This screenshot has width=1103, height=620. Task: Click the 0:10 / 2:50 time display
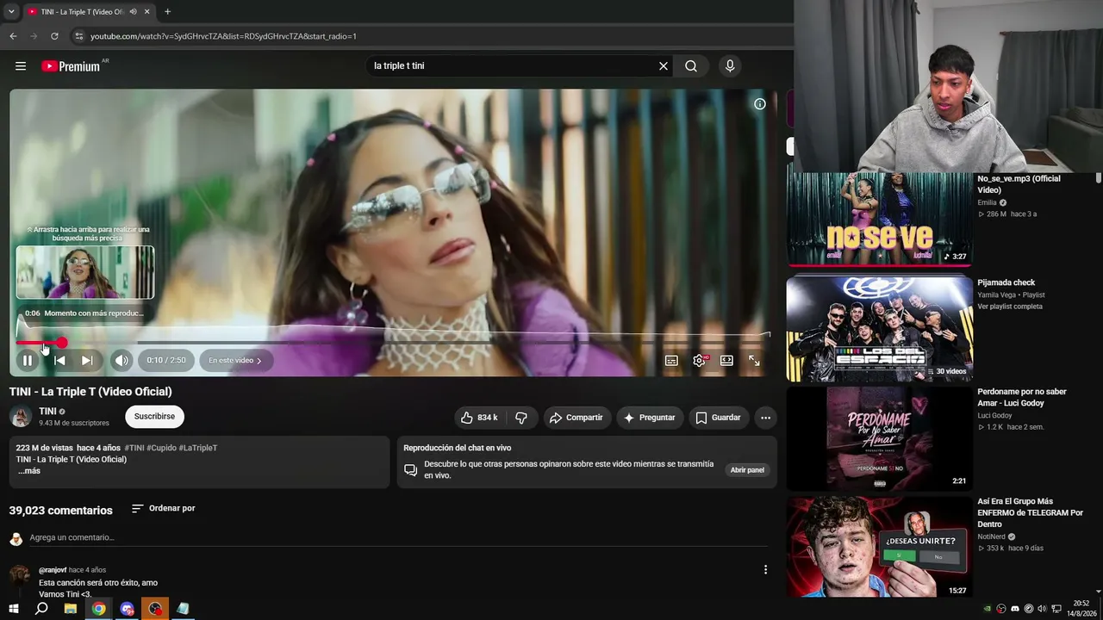tap(166, 361)
